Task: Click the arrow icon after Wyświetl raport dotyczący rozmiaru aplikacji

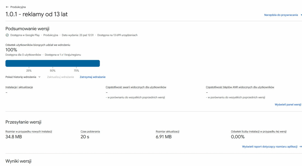Action: click(300, 146)
